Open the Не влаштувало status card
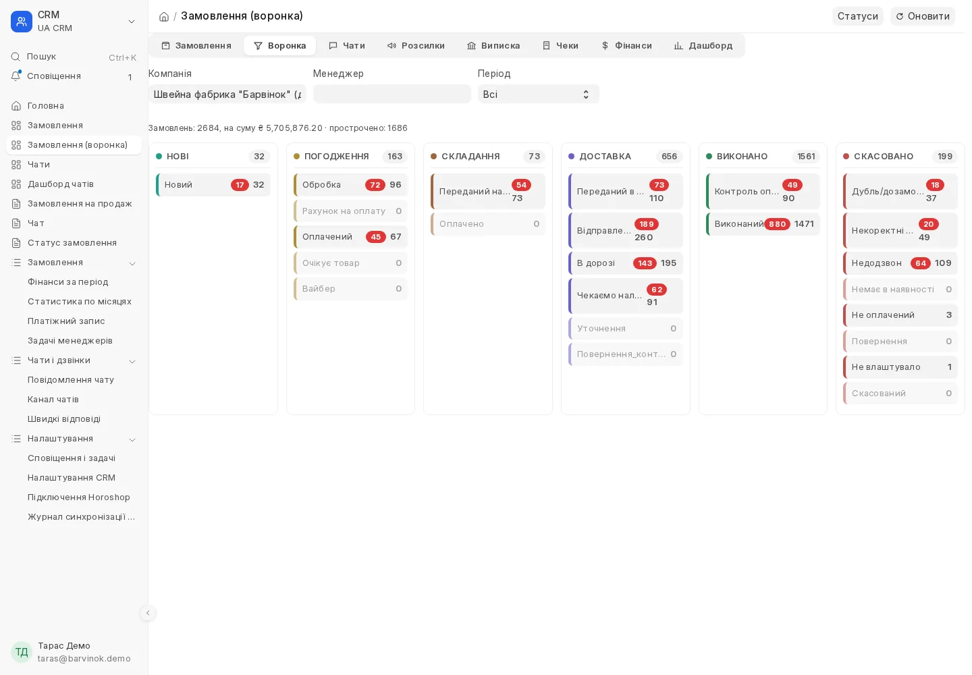 [x=900, y=367]
